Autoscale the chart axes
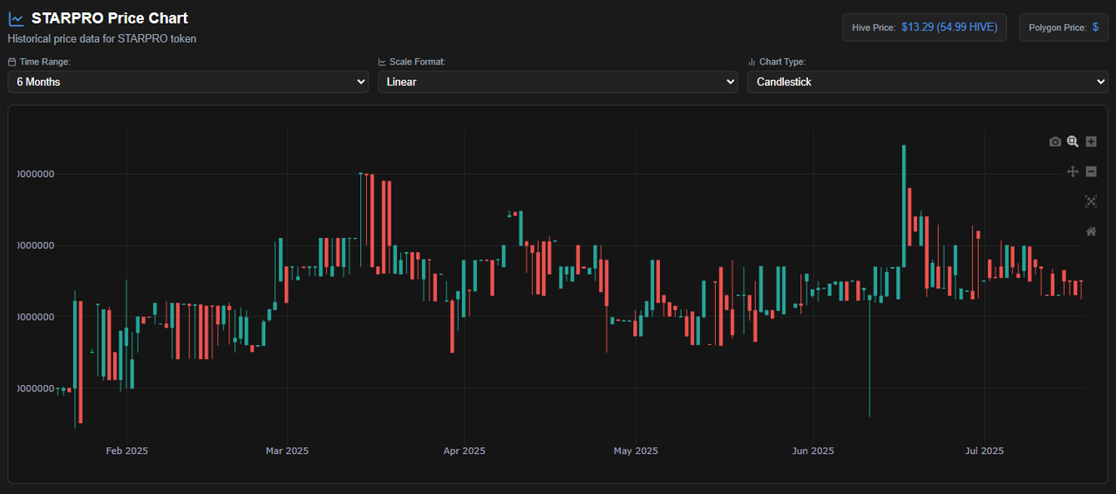The image size is (1116, 494). click(1091, 201)
